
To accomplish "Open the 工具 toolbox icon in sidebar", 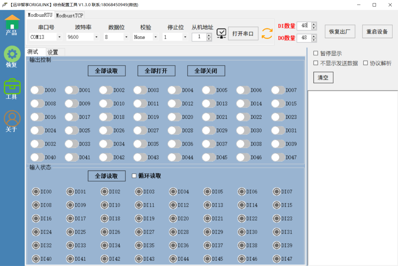I will [12, 86].
